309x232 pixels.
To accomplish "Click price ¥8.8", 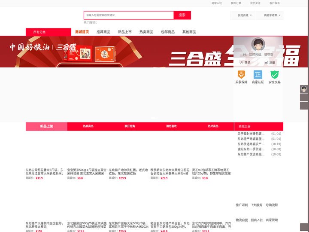I will [80, 178].
